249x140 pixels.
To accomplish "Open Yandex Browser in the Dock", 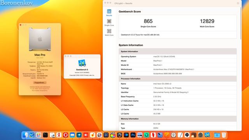I will click(x=59, y=135).
